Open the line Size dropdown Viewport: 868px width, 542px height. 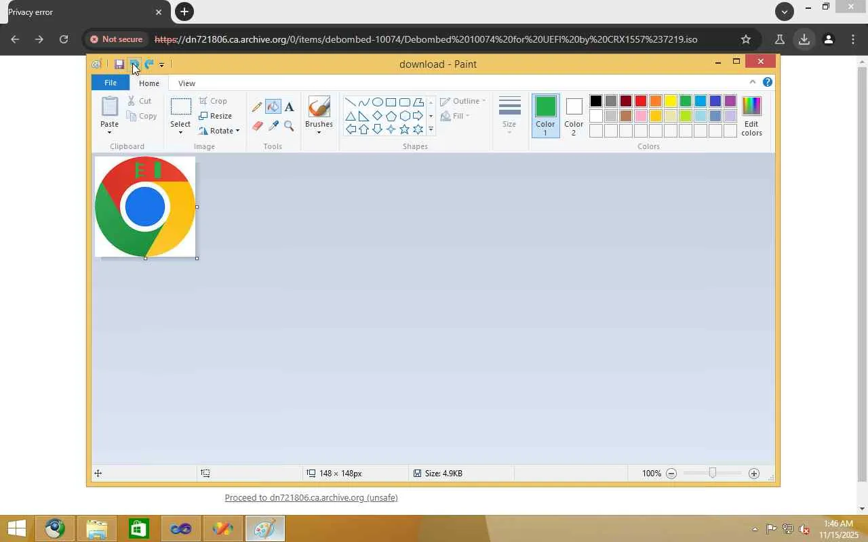pos(509,115)
